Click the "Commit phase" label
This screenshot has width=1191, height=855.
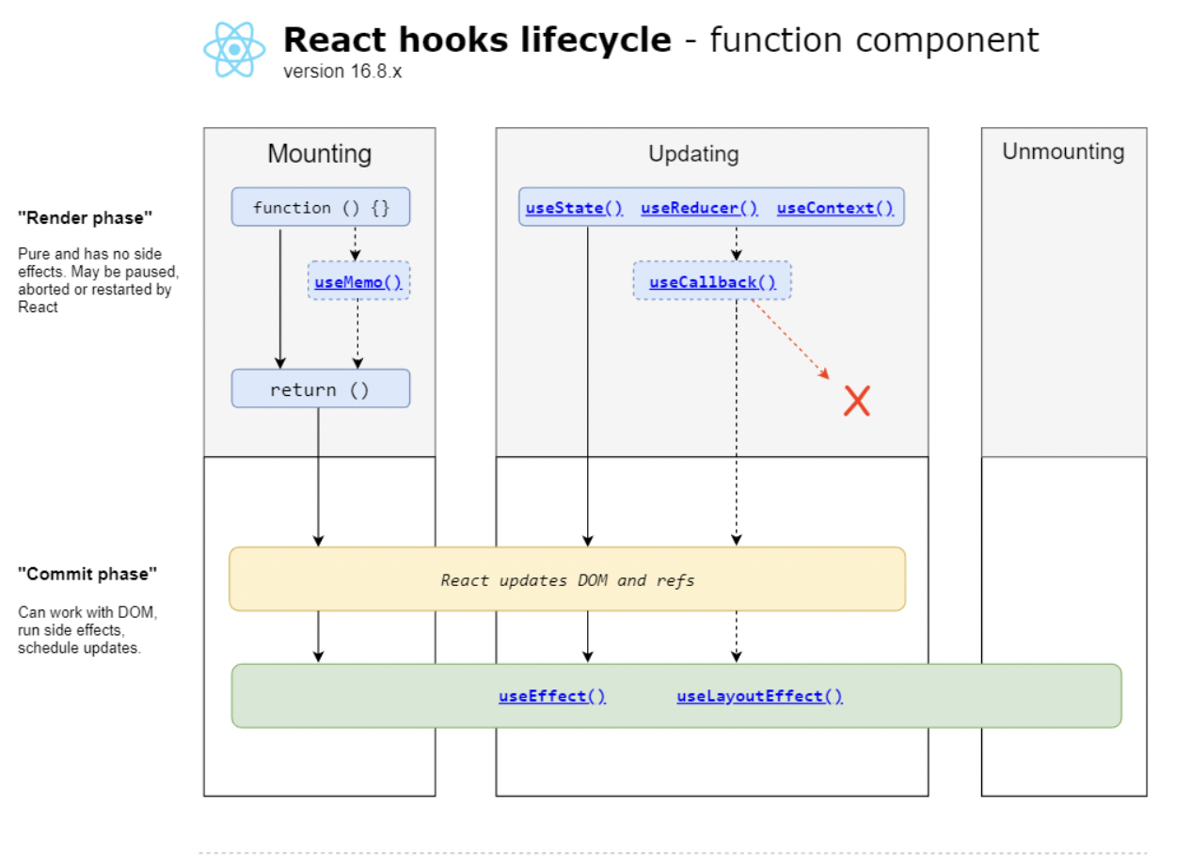87,573
